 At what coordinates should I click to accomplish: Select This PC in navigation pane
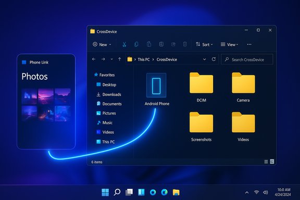tap(105, 142)
